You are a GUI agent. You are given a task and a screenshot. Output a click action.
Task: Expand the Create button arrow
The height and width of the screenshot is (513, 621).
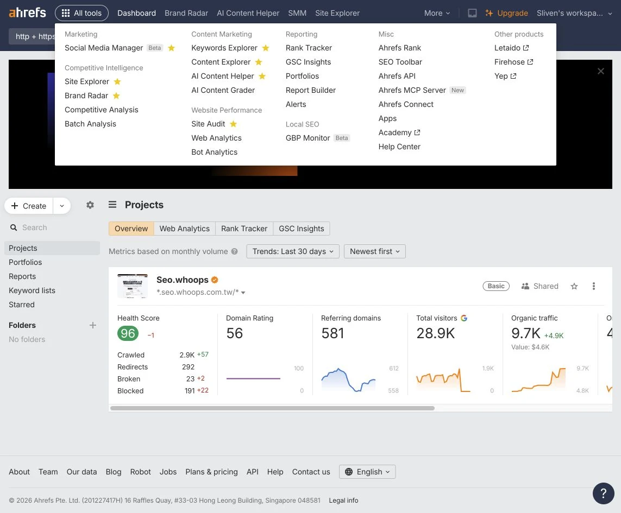(x=62, y=206)
